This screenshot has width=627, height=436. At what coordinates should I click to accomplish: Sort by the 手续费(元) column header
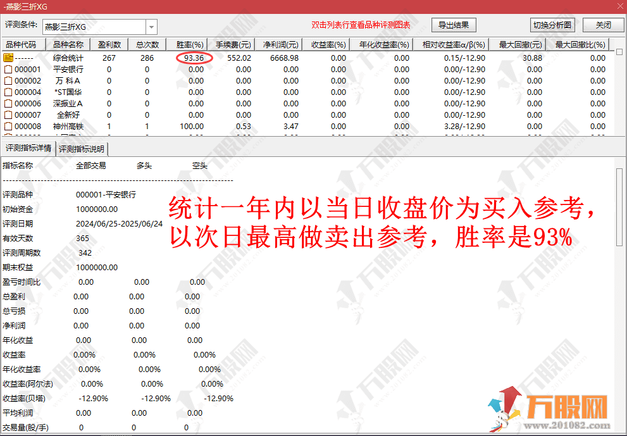coord(233,44)
